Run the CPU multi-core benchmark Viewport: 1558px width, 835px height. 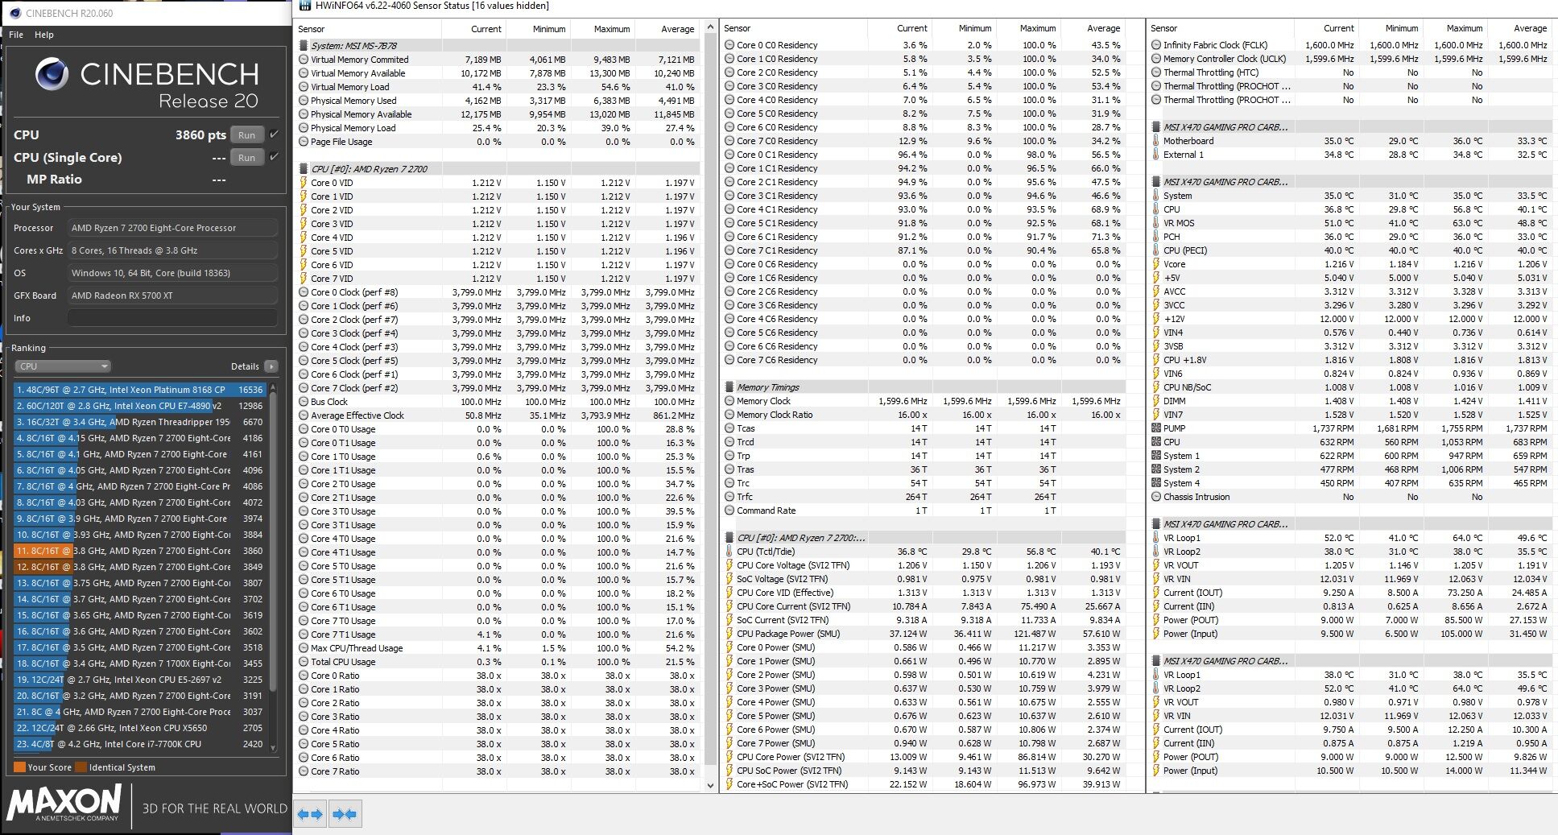247,135
